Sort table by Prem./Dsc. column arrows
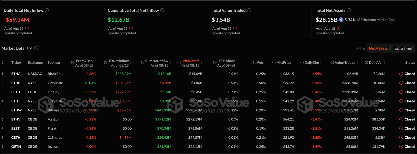 [95, 63]
